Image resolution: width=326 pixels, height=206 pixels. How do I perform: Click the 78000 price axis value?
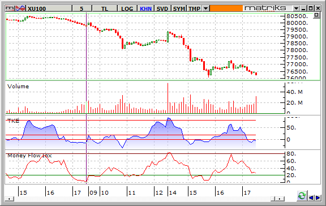click(297, 50)
